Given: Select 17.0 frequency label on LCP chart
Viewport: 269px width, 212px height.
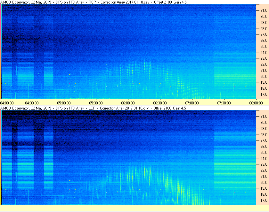Looking at the screenshot, I should tap(264, 200).
